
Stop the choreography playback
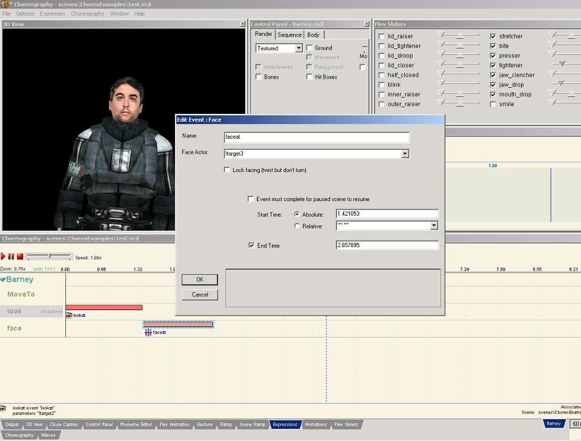pos(20,256)
